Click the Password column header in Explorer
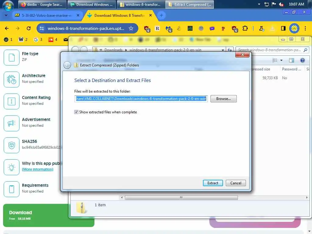Viewport: 312px width, 234px height. [292, 69]
